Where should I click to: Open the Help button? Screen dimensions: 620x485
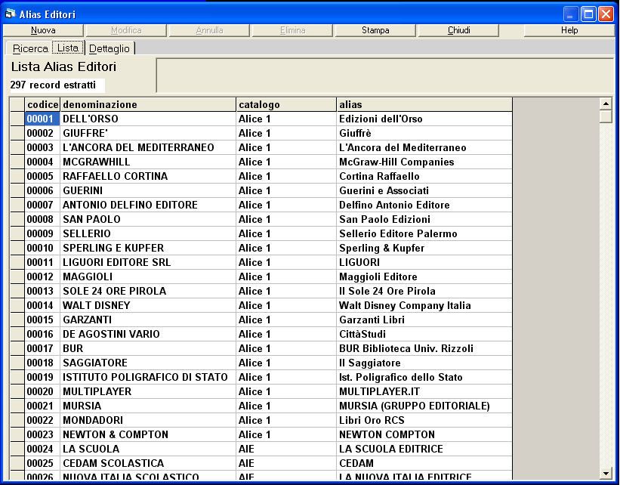pyautogui.click(x=569, y=30)
